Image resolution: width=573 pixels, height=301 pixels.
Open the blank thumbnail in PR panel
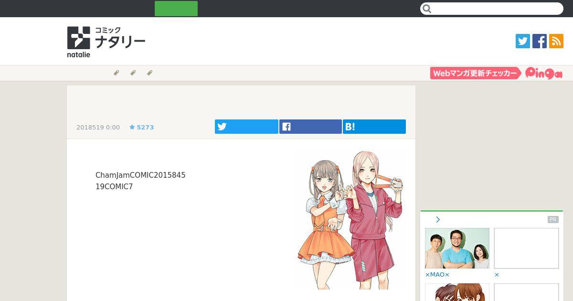[x=526, y=248]
